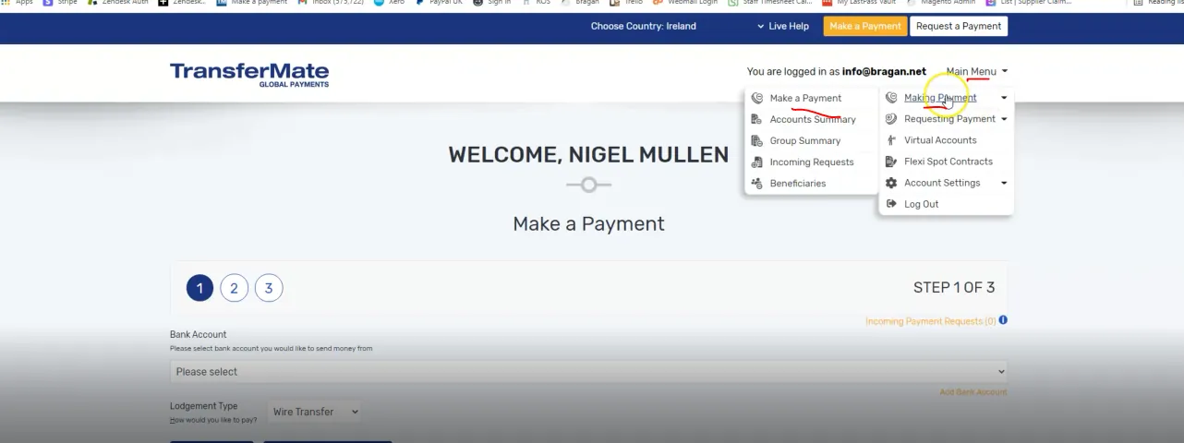The image size is (1184, 443).
Task: Click the info icon beside Incoming Payment Requests
Action: pos(1003,320)
